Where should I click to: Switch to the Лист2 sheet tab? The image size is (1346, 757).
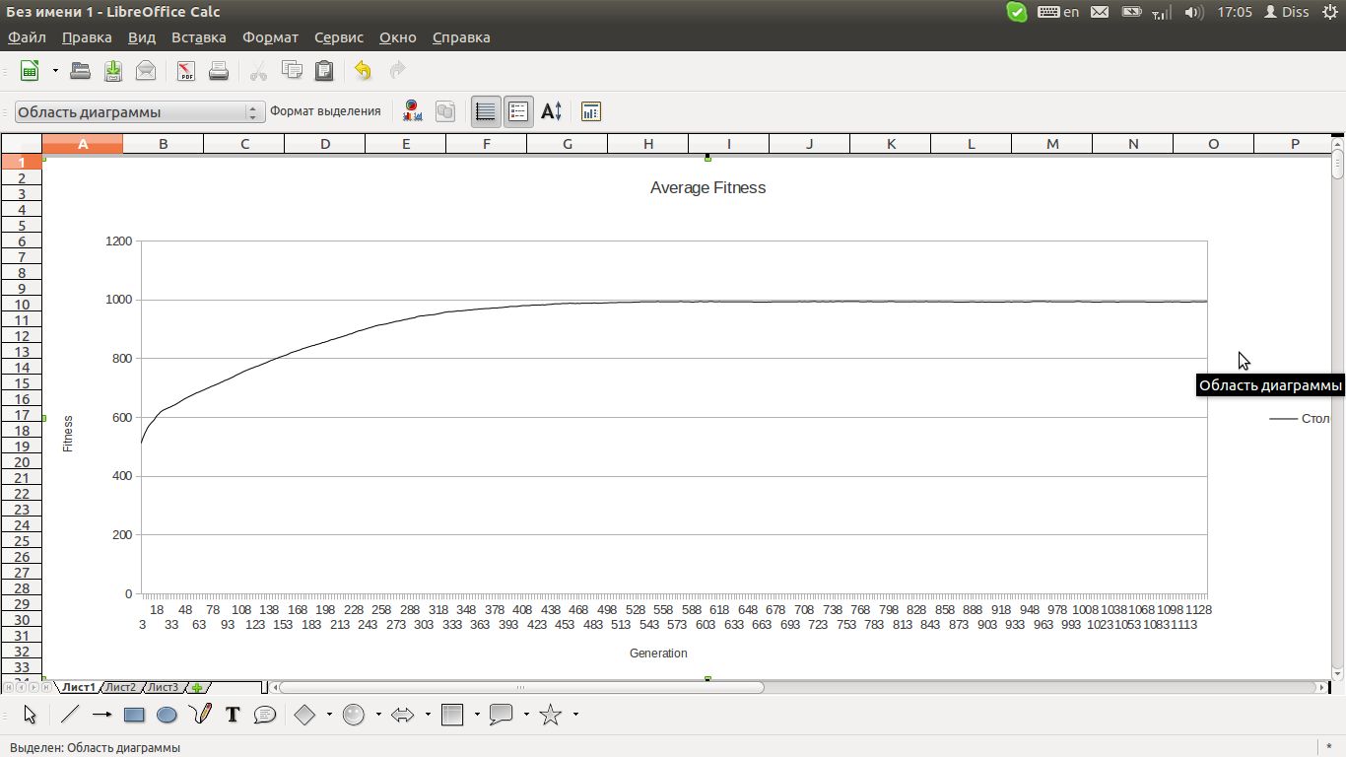121,687
